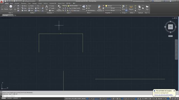179x100 pixels.
Task: Click the search keyword field in title bar
Action: point(141,1)
